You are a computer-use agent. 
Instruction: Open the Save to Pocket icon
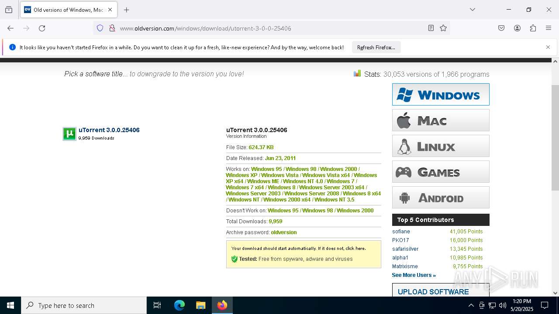click(501, 28)
